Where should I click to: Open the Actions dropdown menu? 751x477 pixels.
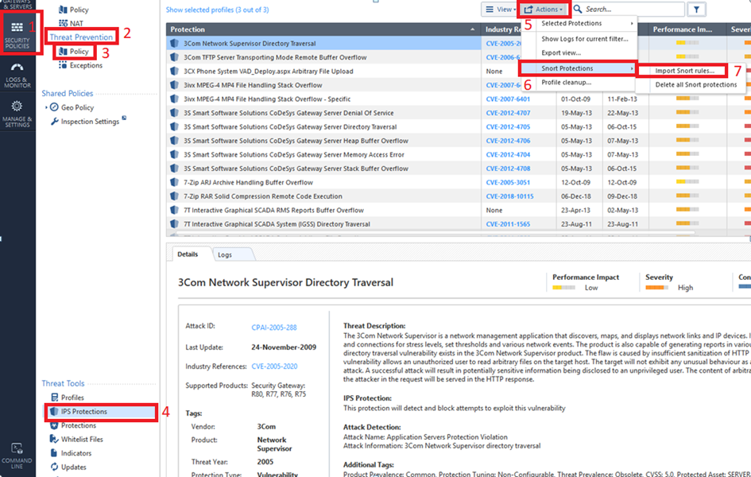tap(544, 10)
